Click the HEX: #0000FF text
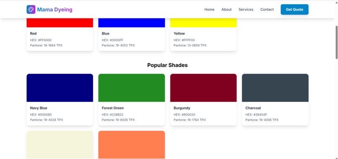This screenshot has height=159, width=338. (112, 40)
